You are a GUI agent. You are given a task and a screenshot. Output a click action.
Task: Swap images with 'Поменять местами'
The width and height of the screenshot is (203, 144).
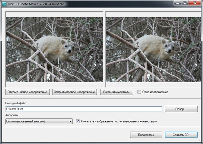[x=116, y=92]
